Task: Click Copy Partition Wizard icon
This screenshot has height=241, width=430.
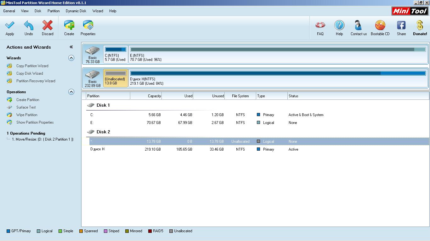Action: [x=10, y=66]
